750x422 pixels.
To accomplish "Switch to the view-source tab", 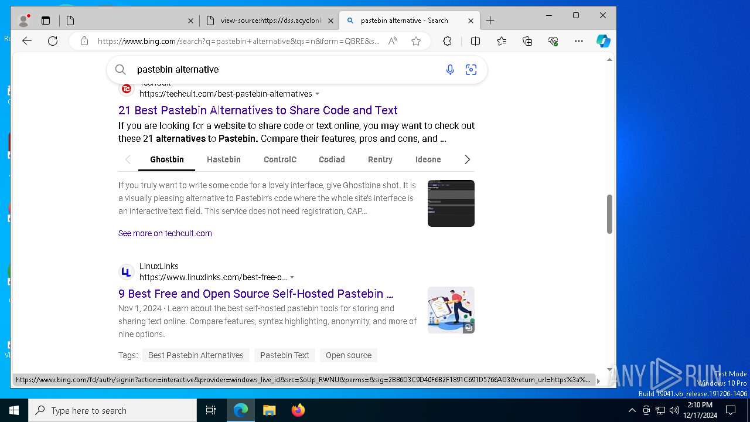I will [x=270, y=21].
